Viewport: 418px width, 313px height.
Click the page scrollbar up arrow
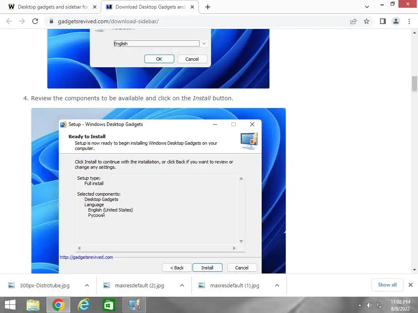coord(415,33)
